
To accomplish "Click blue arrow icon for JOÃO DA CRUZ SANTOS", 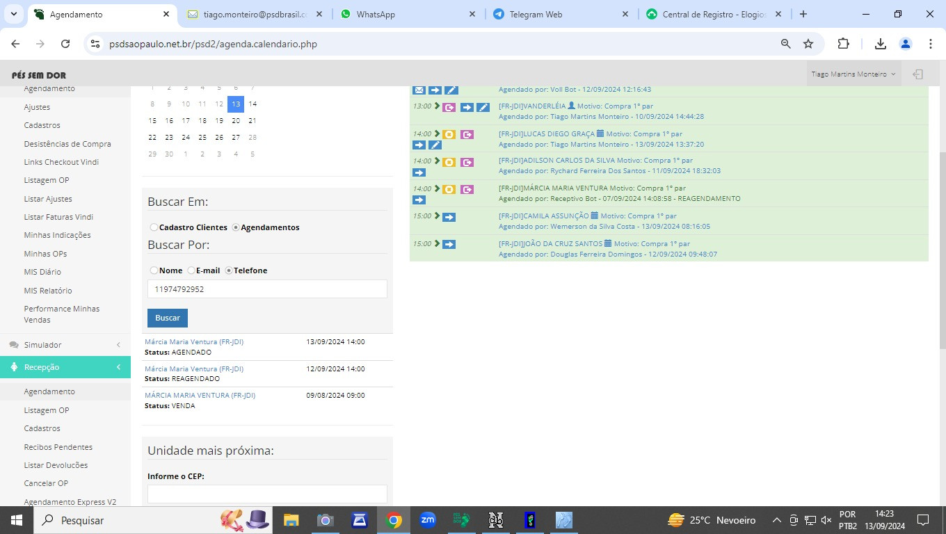I will pos(449,244).
